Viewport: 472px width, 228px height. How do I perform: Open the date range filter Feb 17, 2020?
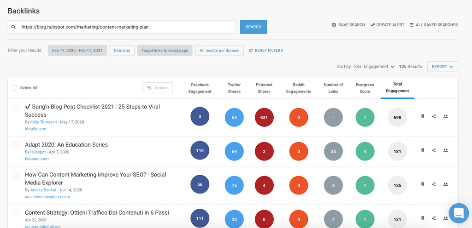77,51
